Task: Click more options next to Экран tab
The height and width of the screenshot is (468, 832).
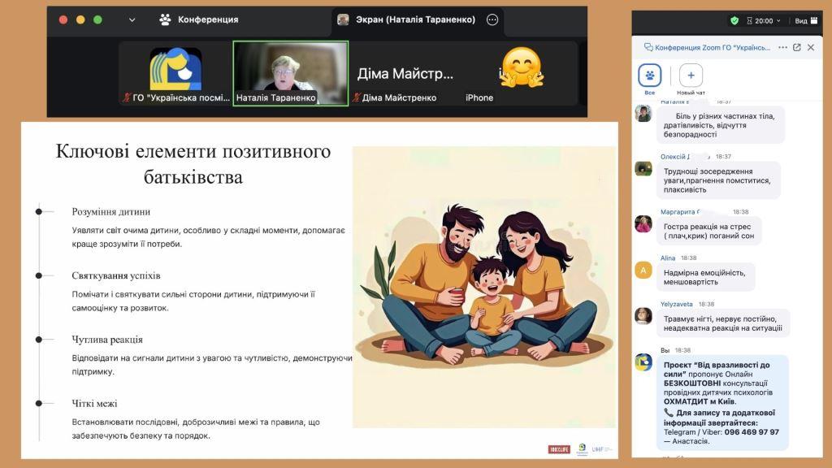Action: point(492,19)
